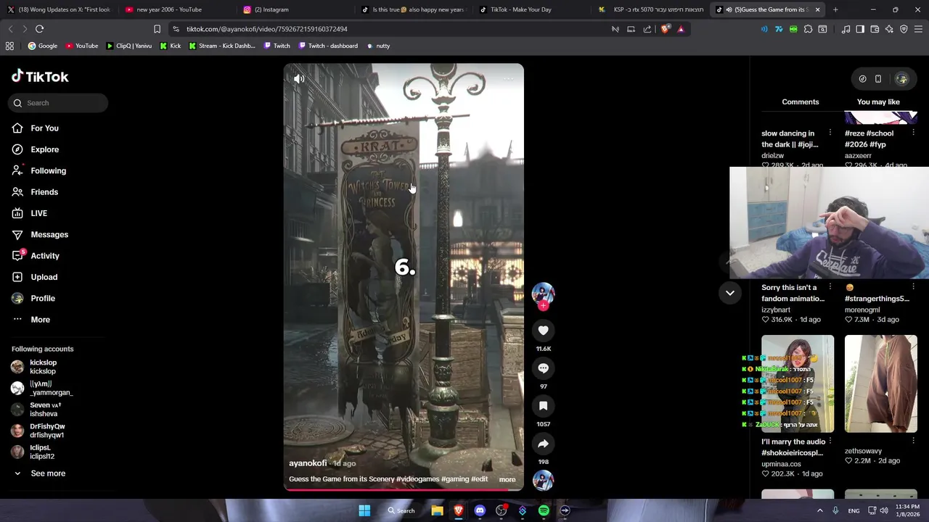Open the zethsowavy video thumbnail

(880, 384)
